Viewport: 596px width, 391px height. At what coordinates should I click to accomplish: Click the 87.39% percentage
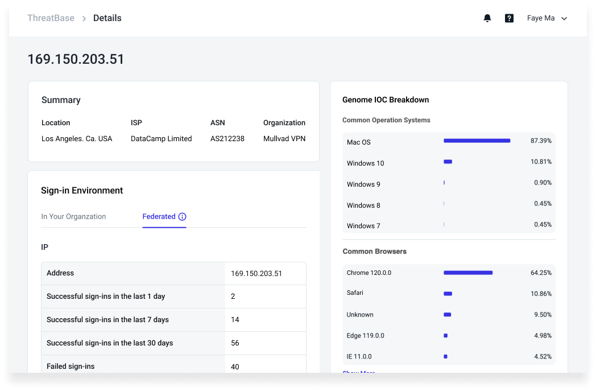pos(541,141)
